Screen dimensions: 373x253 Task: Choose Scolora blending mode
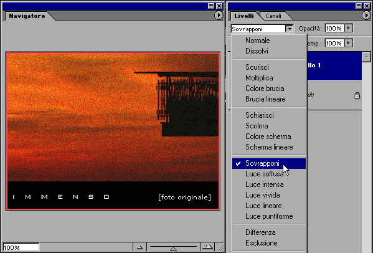269,126
